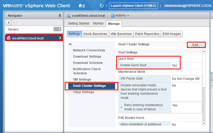Launch vSphere Client (HTML5)
Screen dimensions: 213x133
133,6
